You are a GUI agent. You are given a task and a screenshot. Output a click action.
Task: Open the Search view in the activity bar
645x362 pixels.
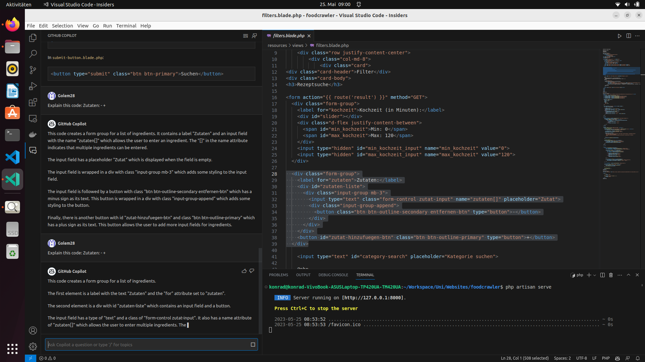[x=33, y=54]
